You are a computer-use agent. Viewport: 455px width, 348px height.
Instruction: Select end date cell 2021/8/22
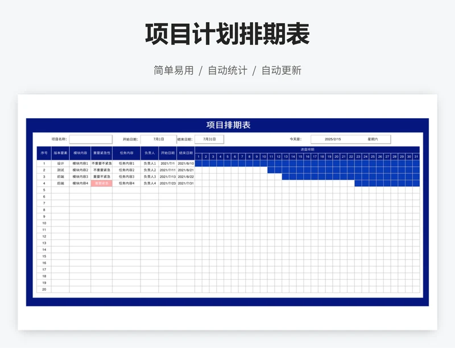coord(186,177)
